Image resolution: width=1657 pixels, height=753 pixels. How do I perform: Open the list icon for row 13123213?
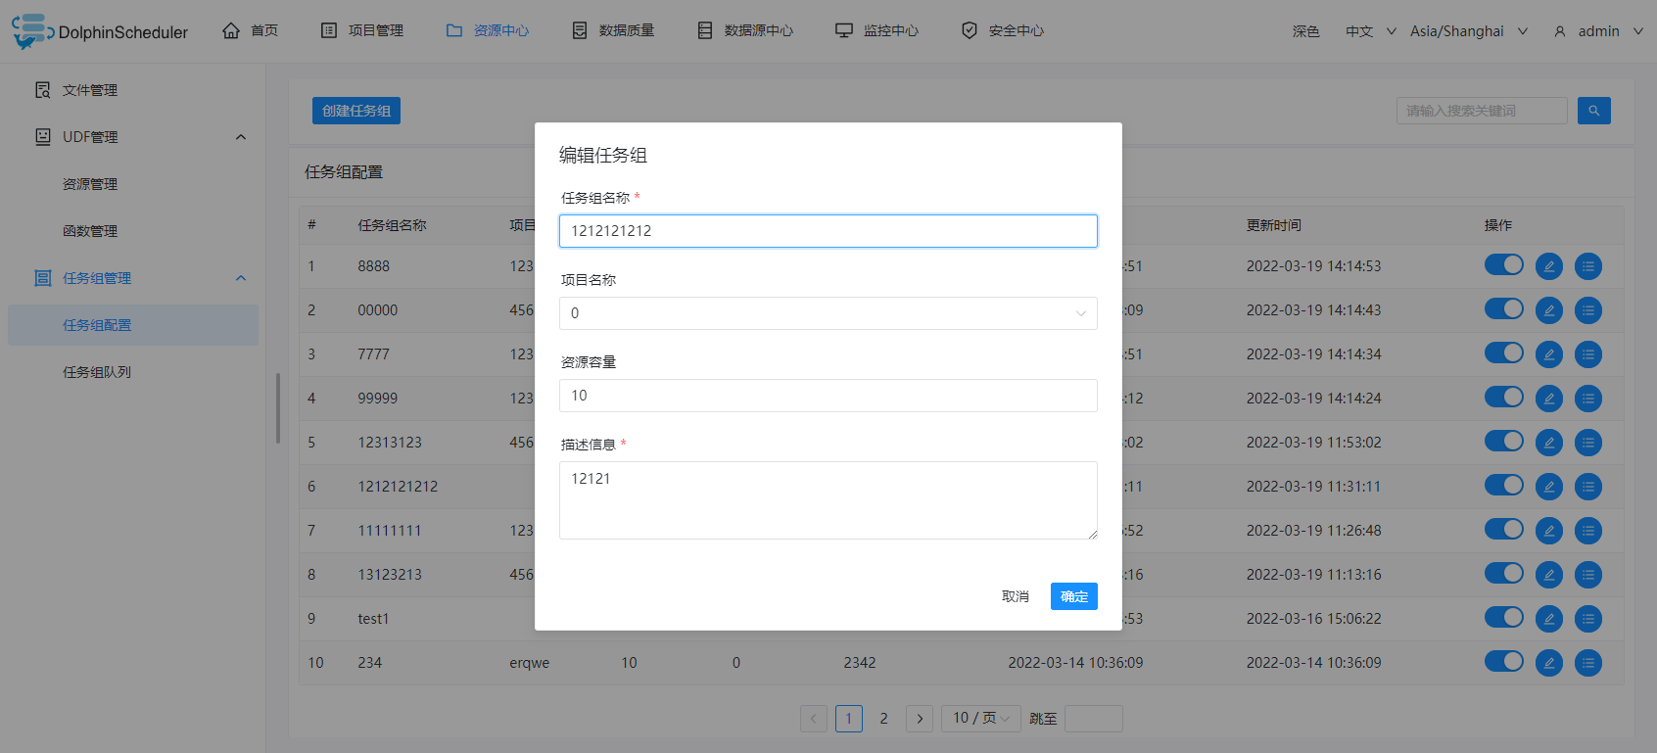coord(1587,575)
